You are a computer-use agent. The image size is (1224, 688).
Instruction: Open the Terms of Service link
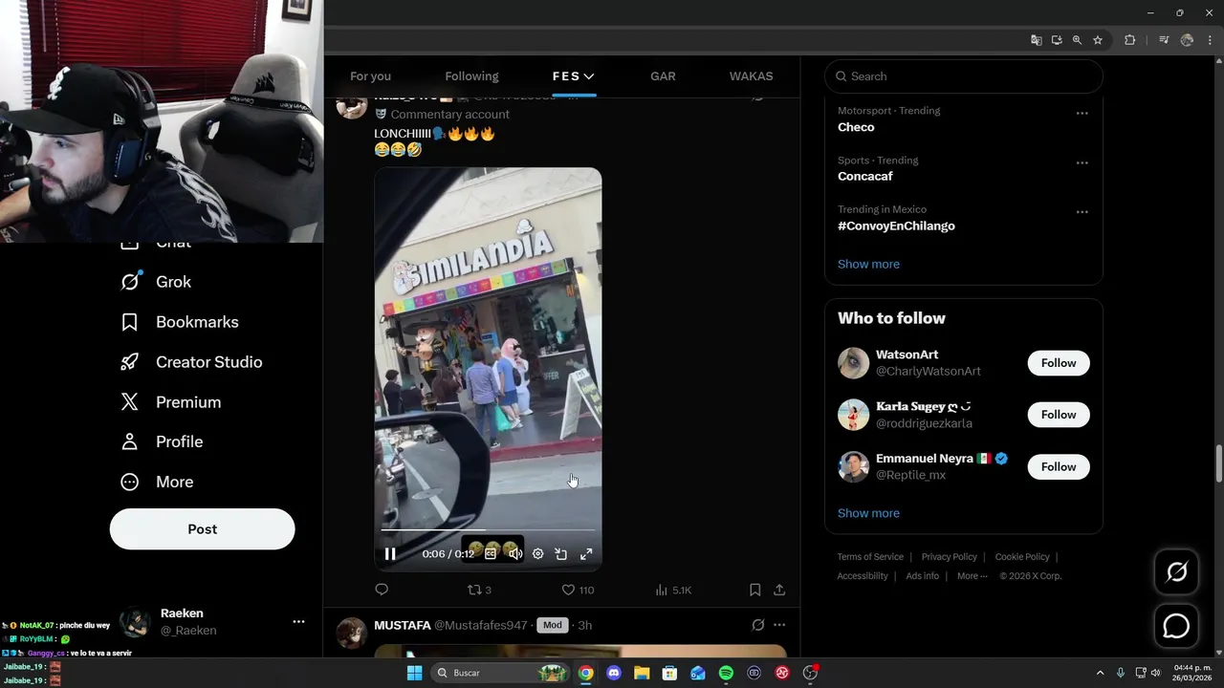tap(870, 557)
